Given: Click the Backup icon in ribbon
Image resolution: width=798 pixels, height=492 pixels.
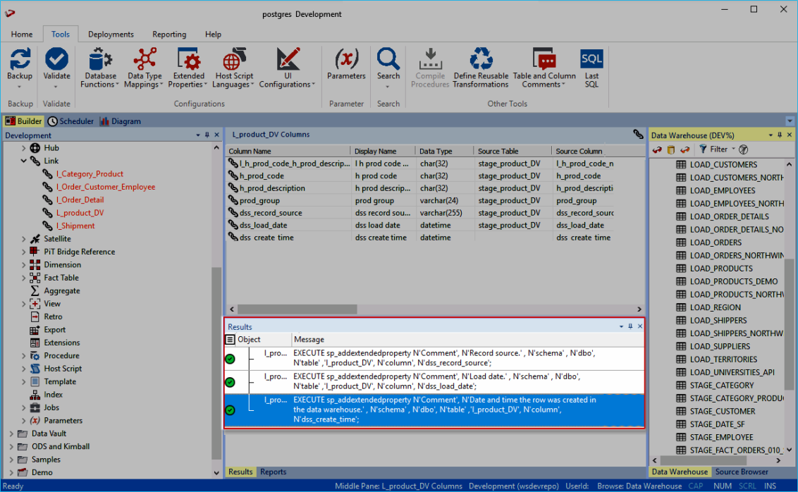Looking at the screenshot, I should [20, 59].
